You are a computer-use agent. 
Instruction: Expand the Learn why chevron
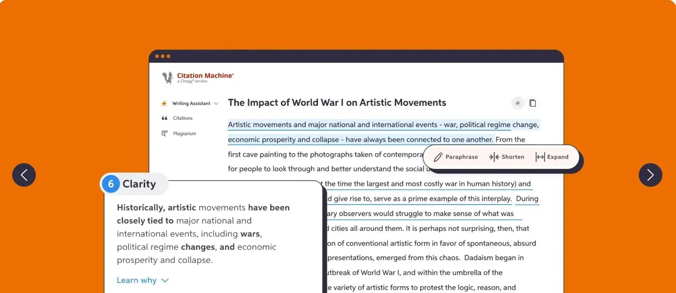(165, 280)
